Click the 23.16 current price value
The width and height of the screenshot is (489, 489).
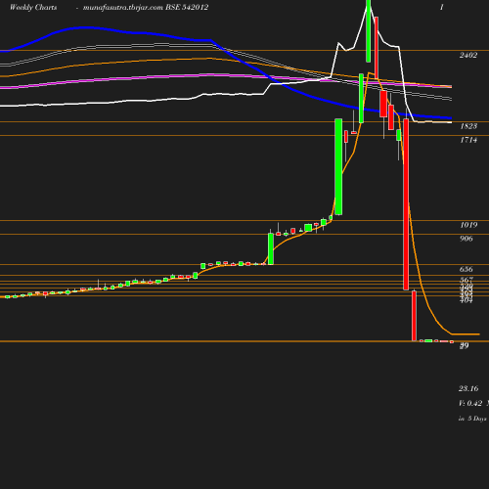[468, 388]
